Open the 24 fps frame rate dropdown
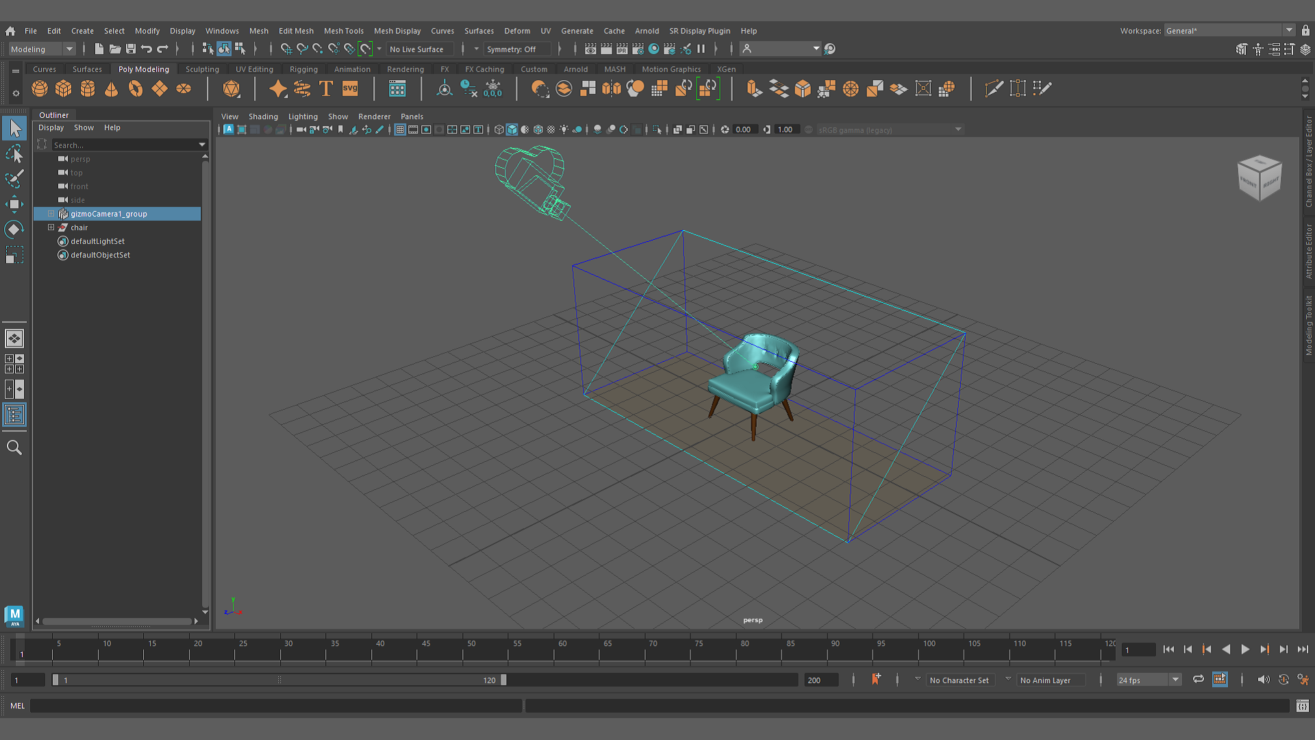Viewport: 1315px width, 740px height. [1149, 680]
